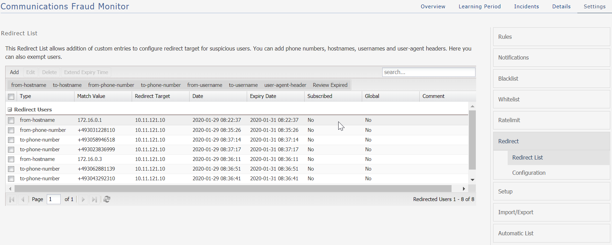Open Setup settings section
The image size is (612, 245).
551,191
